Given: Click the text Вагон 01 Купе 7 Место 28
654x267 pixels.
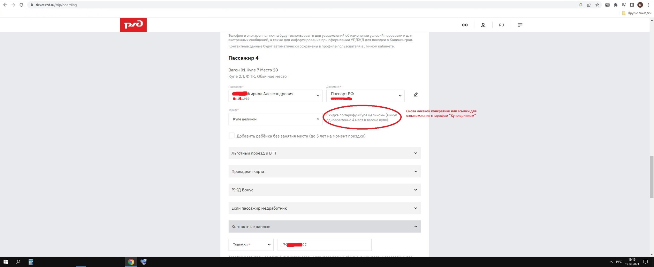Looking at the screenshot, I should 253,70.
